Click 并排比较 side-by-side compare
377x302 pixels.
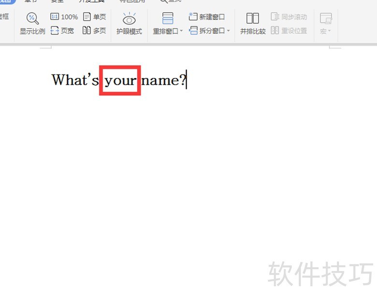click(253, 23)
